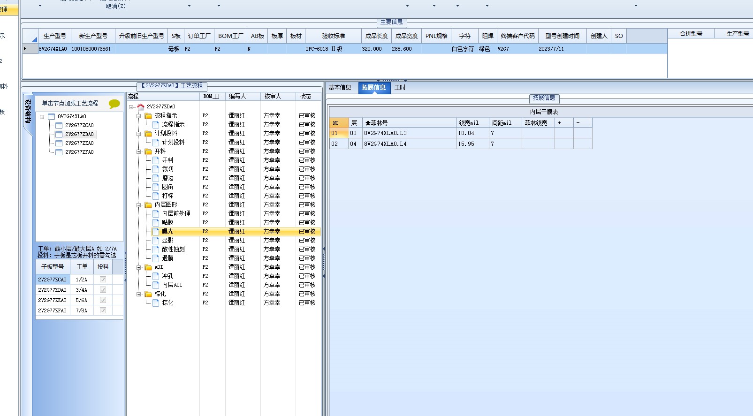Click the document icon beside 显影 step

tap(156, 240)
